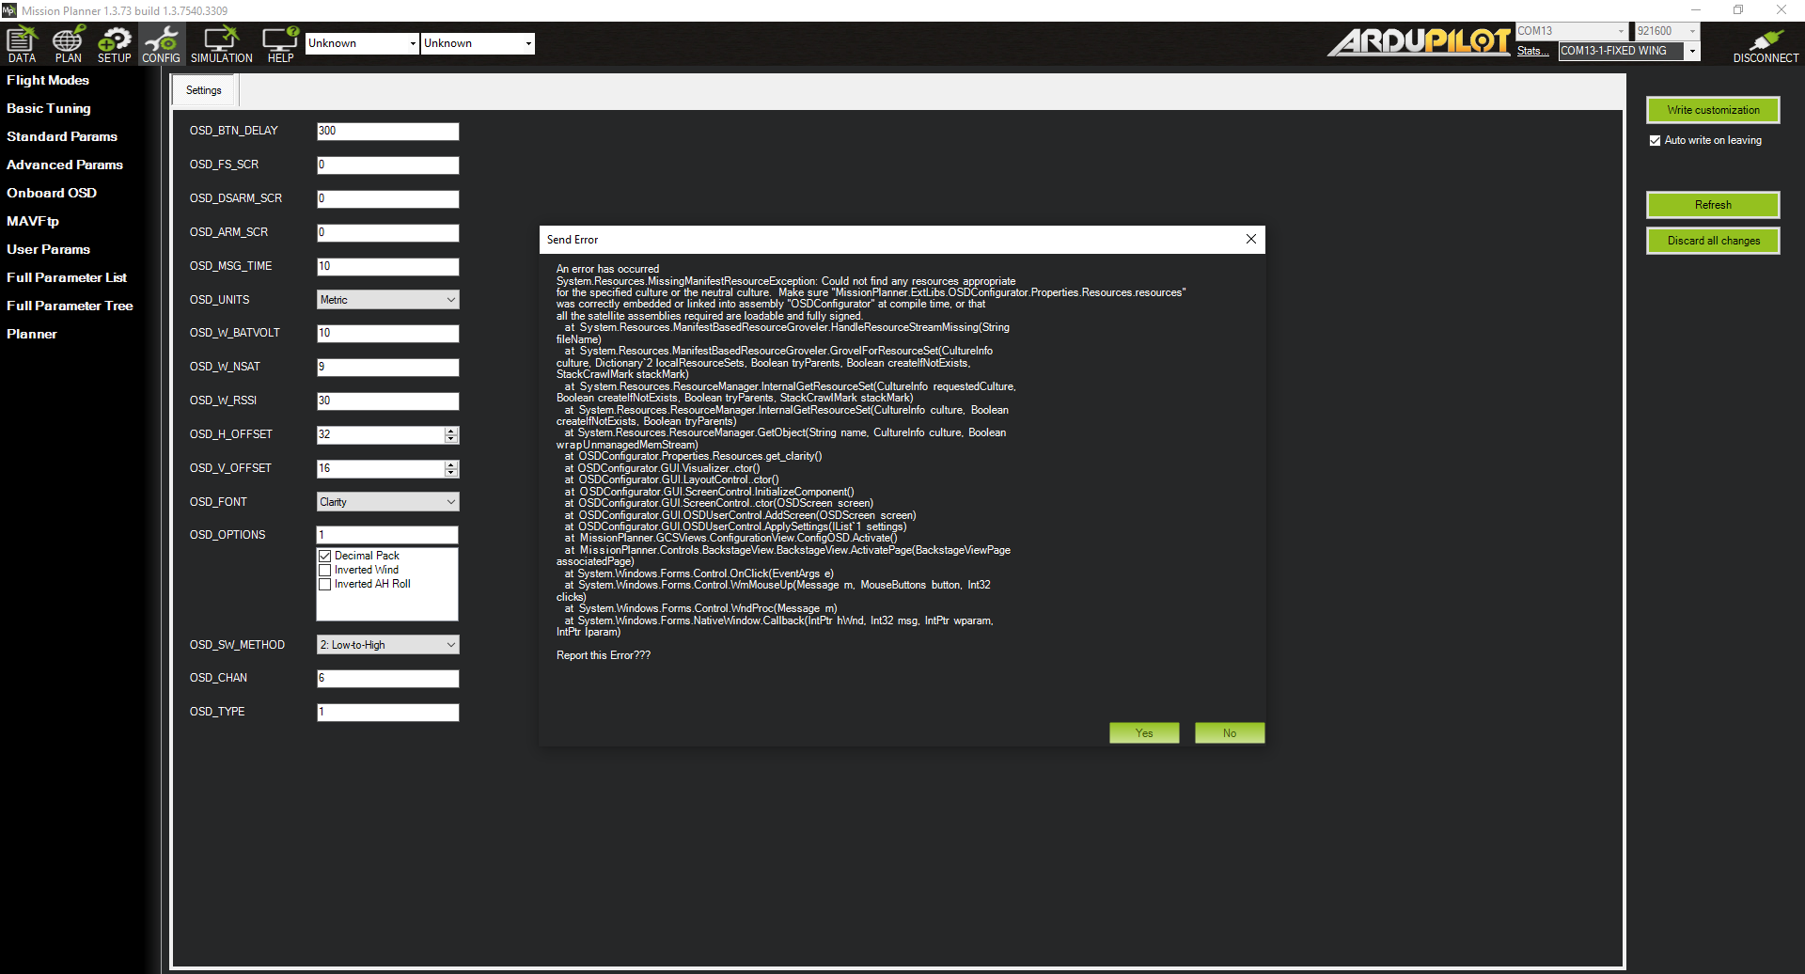
Task: Open MAVFtp in sidebar
Action: pos(33,221)
